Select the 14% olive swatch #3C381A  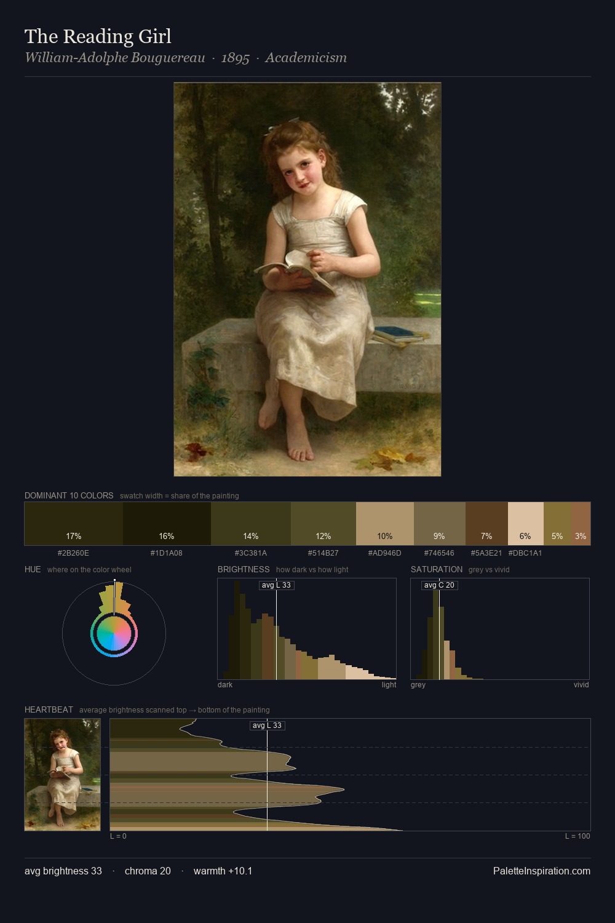[251, 524]
